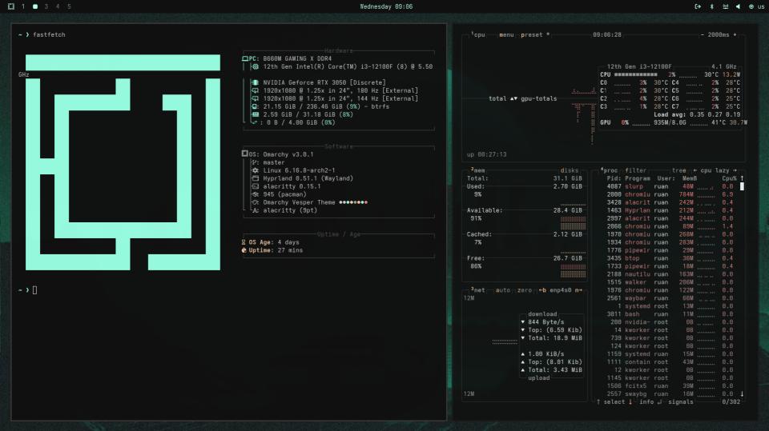Screen dimensions: 769x431
Task: Click the PC laptop icon beside B660M
Action: [245, 59]
